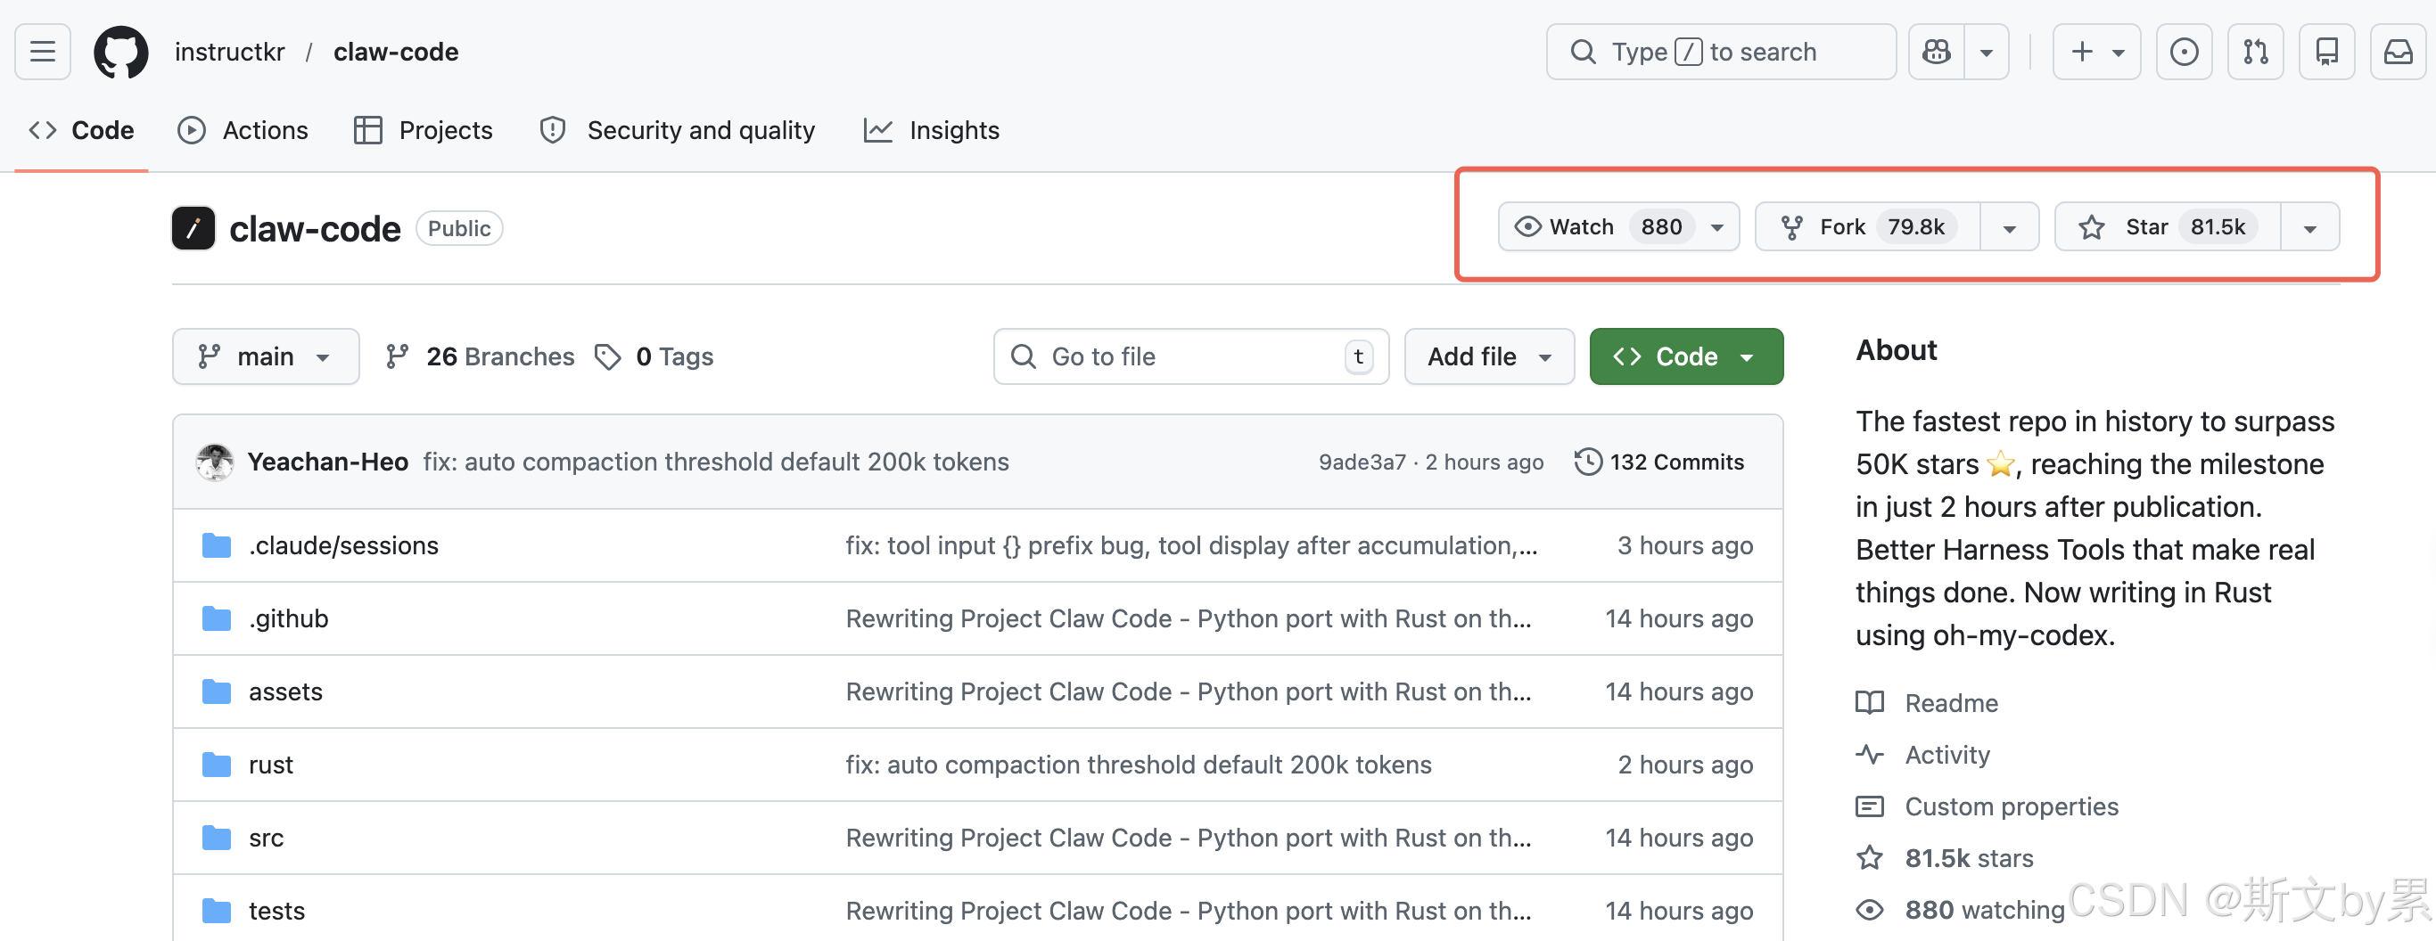View the 26 Branches link
Screen dimensions: 2436x941
point(480,356)
